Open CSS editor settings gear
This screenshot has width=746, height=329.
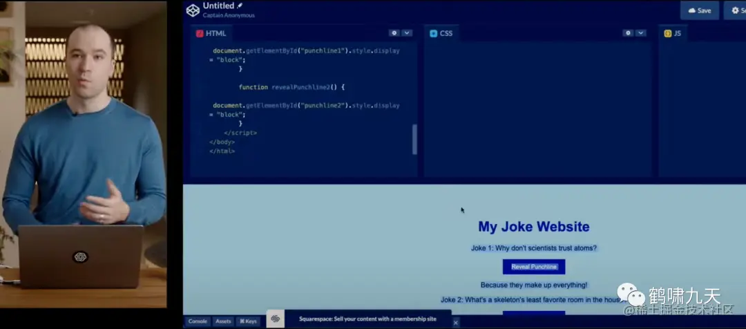[628, 33]
